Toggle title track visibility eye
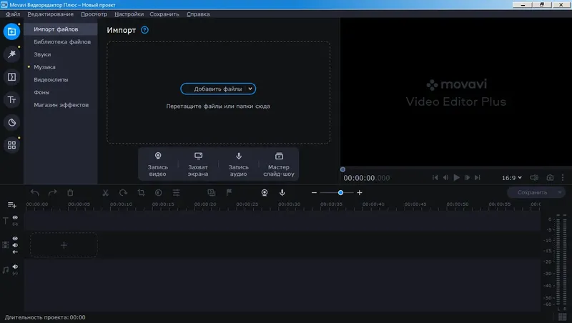 pos(15,217)
